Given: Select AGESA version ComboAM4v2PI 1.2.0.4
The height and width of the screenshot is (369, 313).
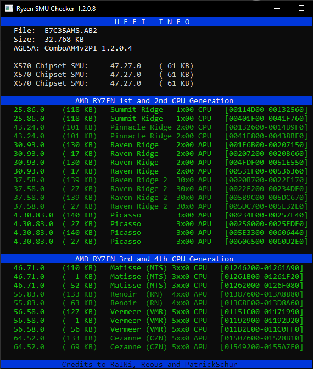Looking at the screenshot, I should tap(88, 48).
